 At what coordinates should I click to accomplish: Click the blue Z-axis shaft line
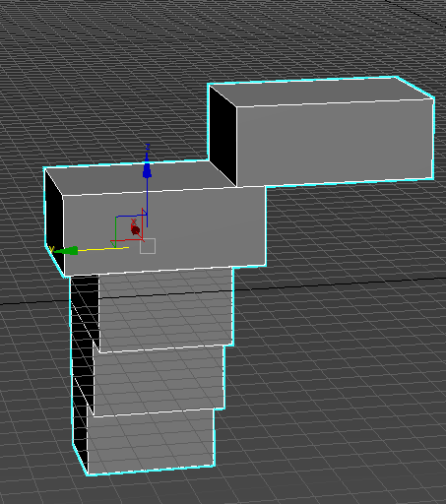147,202
